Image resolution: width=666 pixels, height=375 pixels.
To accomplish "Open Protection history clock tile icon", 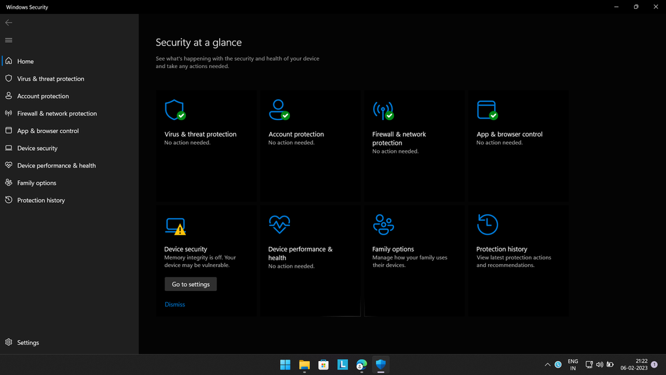I will (487, 224).
